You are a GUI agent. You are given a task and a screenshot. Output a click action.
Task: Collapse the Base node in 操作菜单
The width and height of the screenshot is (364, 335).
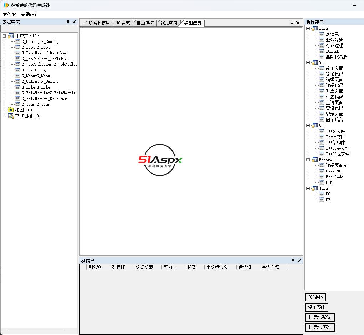pyautogui.click(x=308, y=28)
